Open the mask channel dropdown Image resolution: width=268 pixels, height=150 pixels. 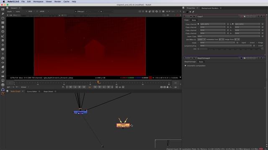218,42
